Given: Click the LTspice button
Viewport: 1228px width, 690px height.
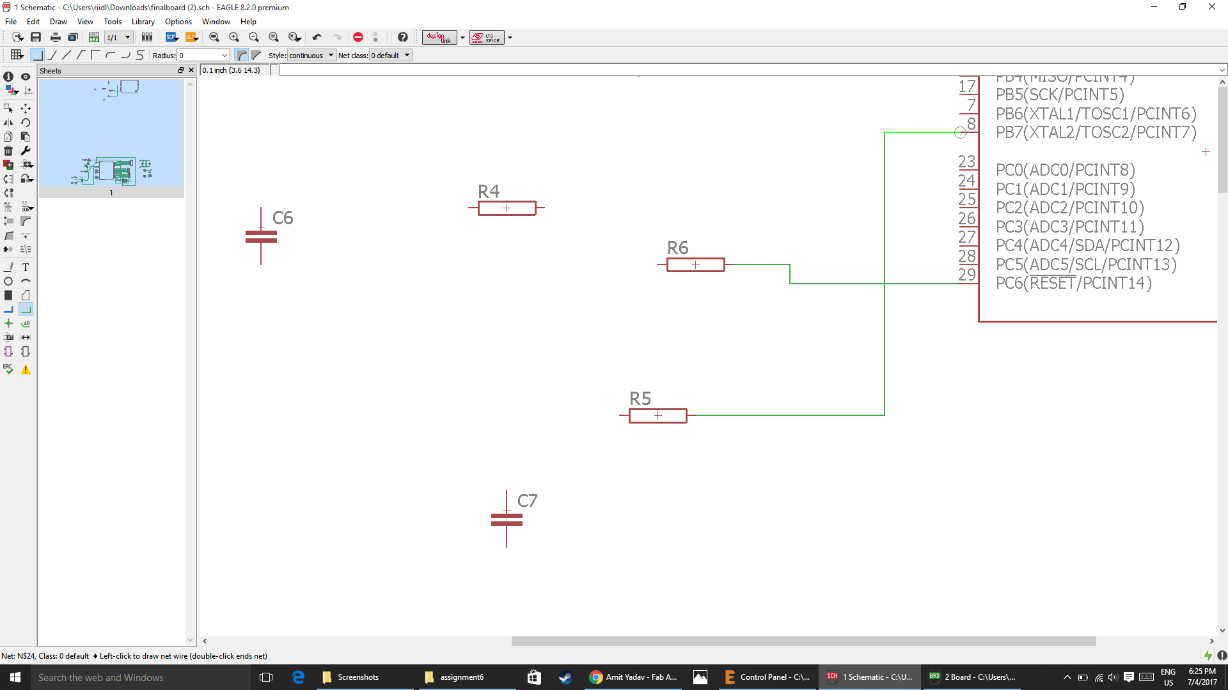Looking at the screenshot, I should point(487,37).
